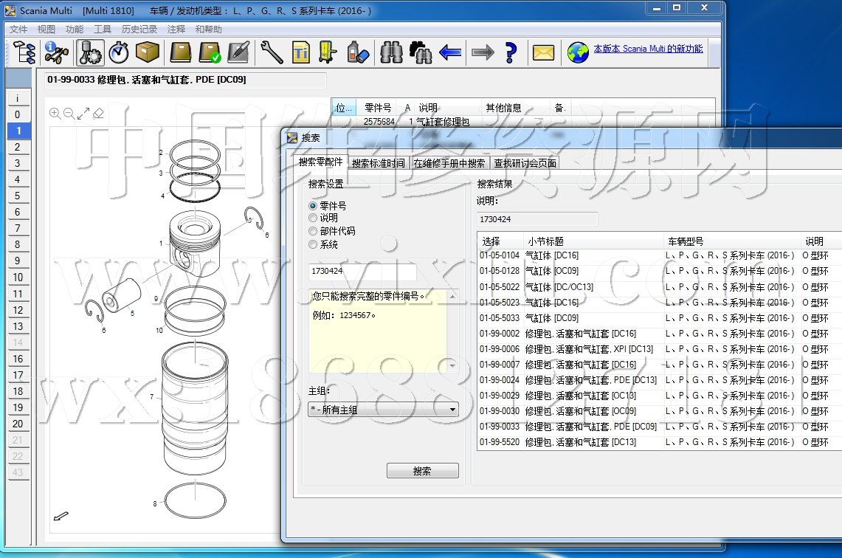Screen dimensions: 842x558
Task: Click the cardboard box parts icon
Action: (148, 52)
